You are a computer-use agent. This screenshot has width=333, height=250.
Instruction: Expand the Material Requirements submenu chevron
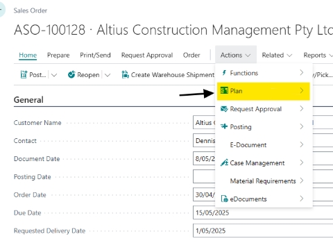(x=301, y=181)
